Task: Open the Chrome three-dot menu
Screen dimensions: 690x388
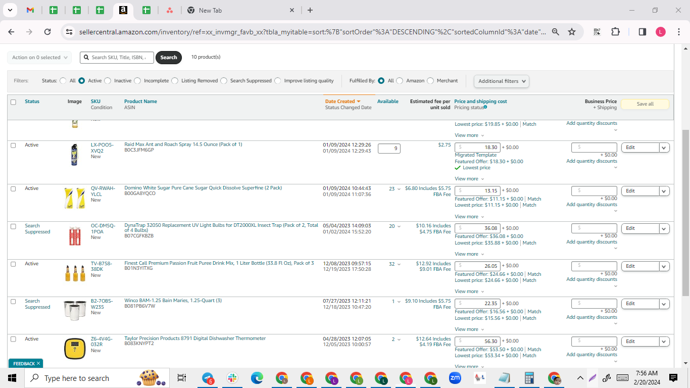Action: pyautogui.click(x=678, y=32)
